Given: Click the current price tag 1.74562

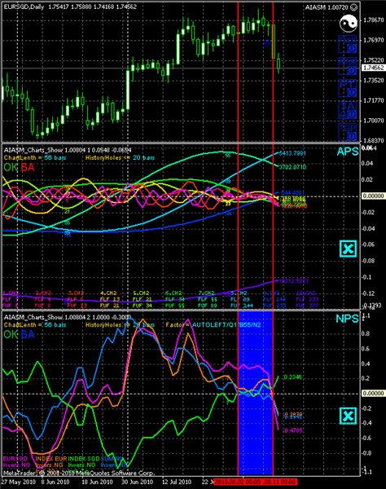Looking at the screenshot, I should [373, 68].
